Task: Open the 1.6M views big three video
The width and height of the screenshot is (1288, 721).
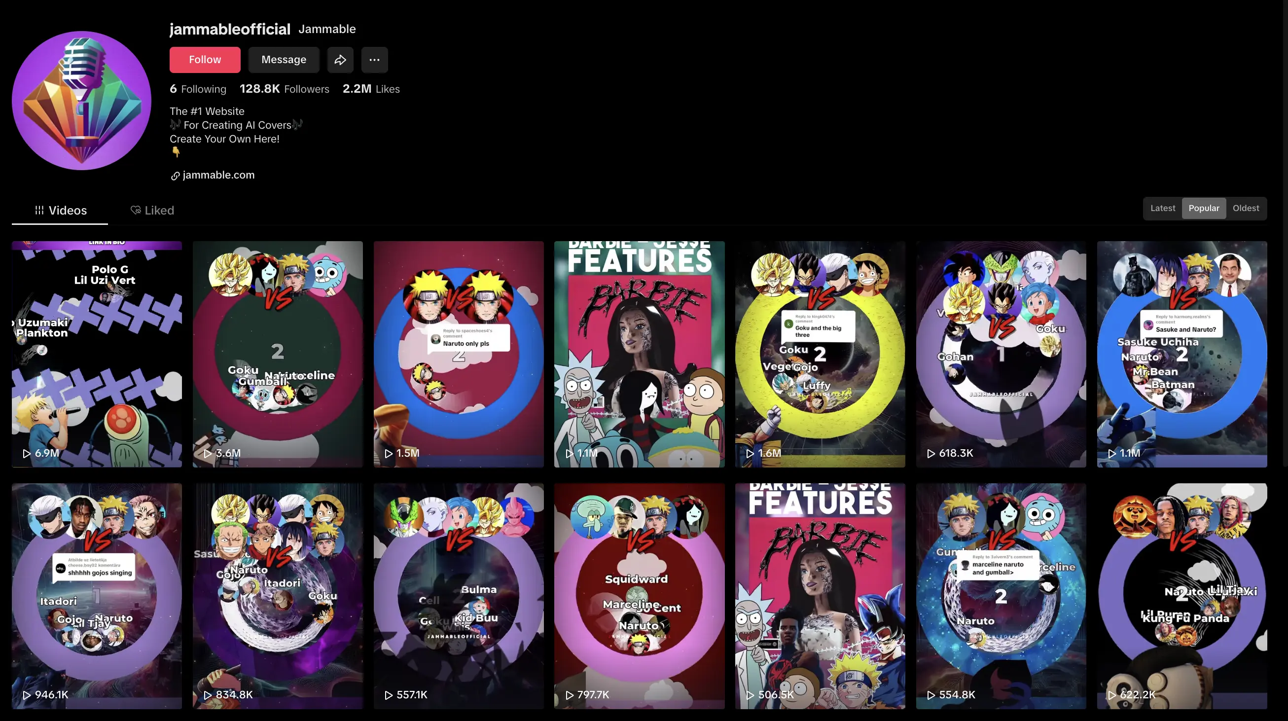Action: tap(820, 354)
